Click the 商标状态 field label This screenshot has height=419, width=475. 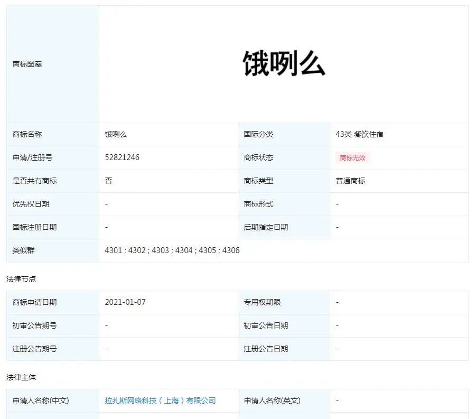pos(258,157)
